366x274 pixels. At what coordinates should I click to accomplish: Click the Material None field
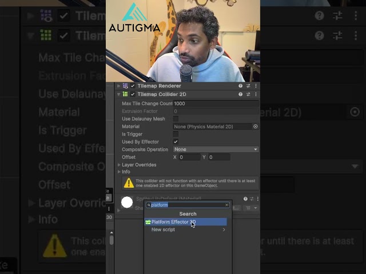pyautogui.click(x=212, y=127)
